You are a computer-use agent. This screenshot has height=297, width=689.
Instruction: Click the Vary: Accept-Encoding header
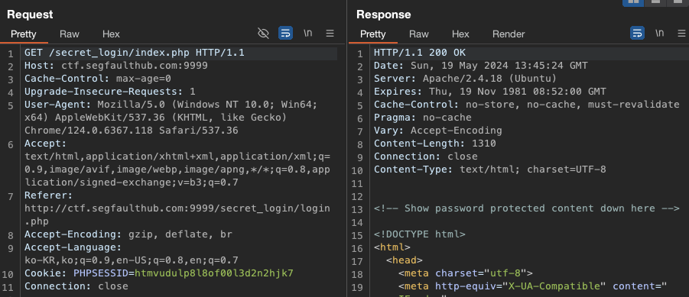click(x=437, y=131)
